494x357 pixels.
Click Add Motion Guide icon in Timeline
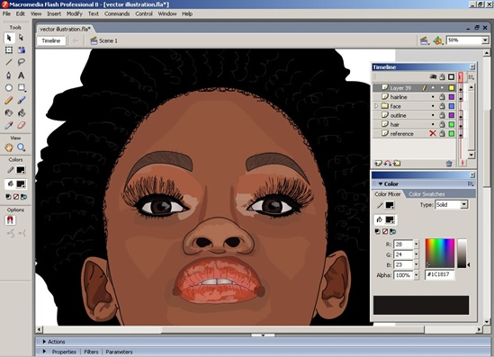click(x=388, y=163)
